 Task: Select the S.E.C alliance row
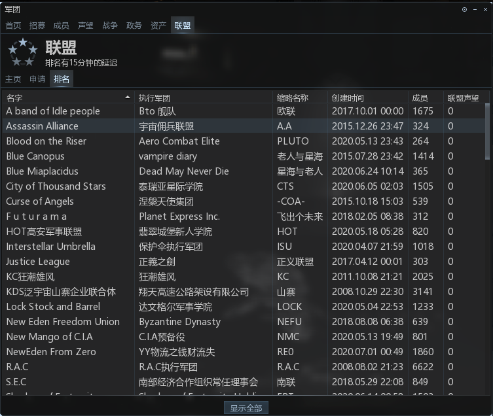pos(244,382)
